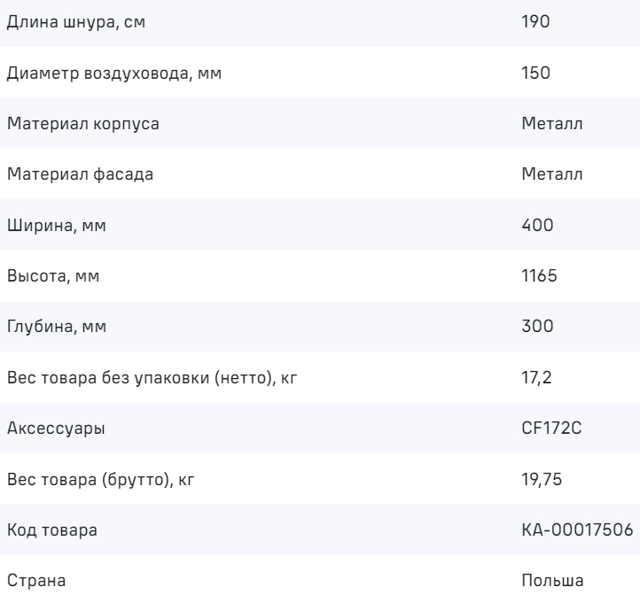Click the gross weight value 19,75

point(540,481)
